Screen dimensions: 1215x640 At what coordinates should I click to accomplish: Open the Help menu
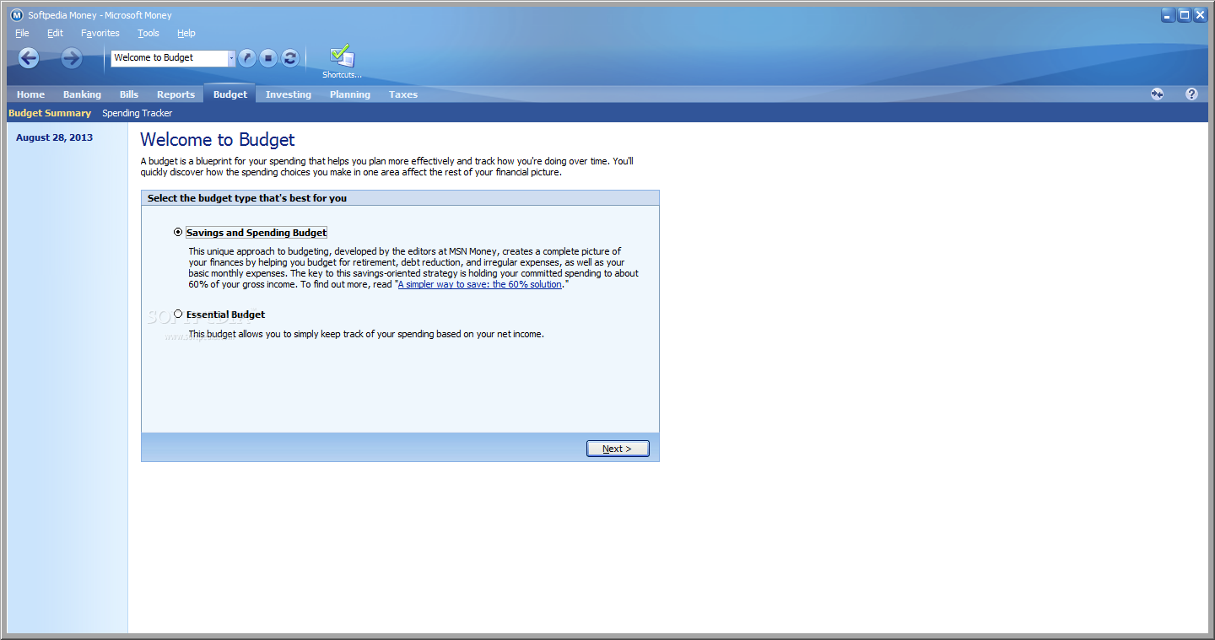186,33
